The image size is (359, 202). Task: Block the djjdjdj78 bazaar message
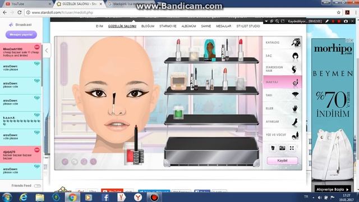click(x=37, y=150)
